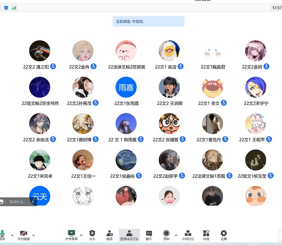Mute the microphone in the bottom toolbar
Screen dimensions: 282x245
[3, 234]
